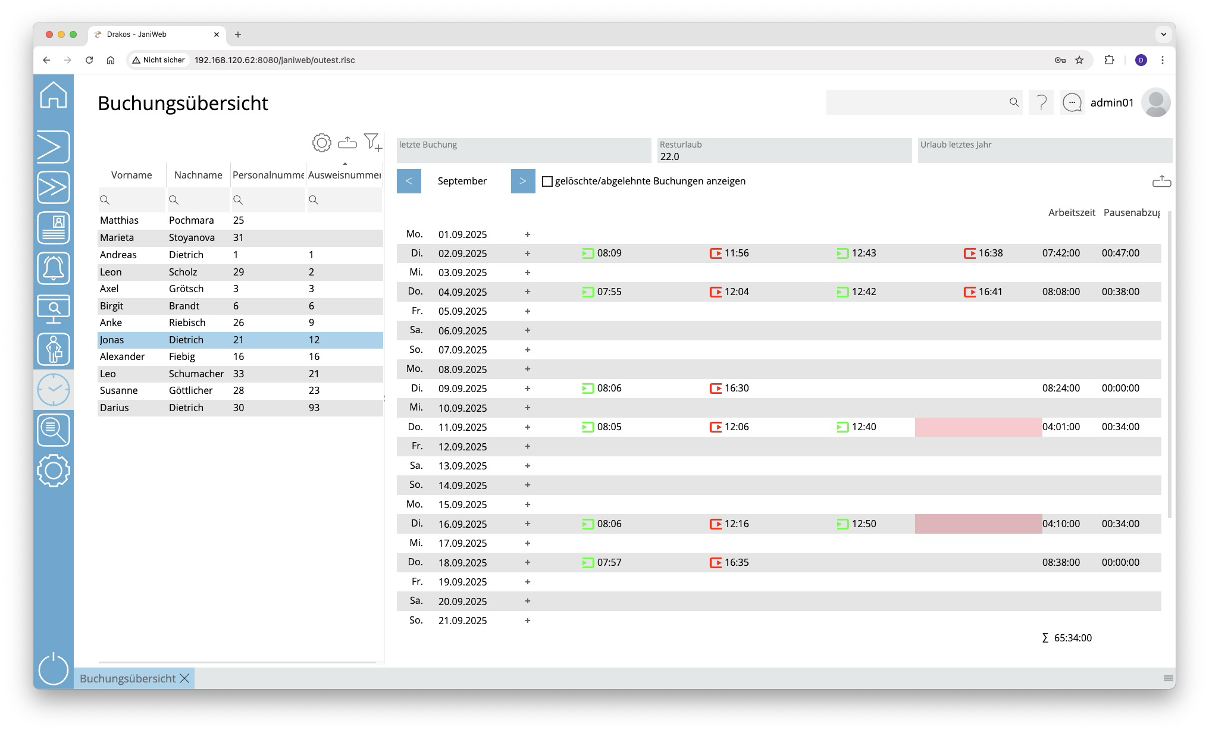
Task: Click the power logout icon
Action: point(54,669)
